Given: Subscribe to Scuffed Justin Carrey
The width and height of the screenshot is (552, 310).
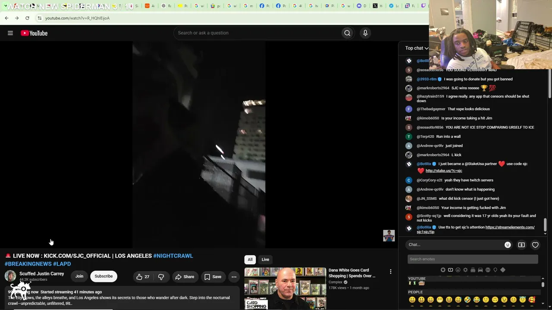Looking at the screenshot, I should [x=103, y=276].
